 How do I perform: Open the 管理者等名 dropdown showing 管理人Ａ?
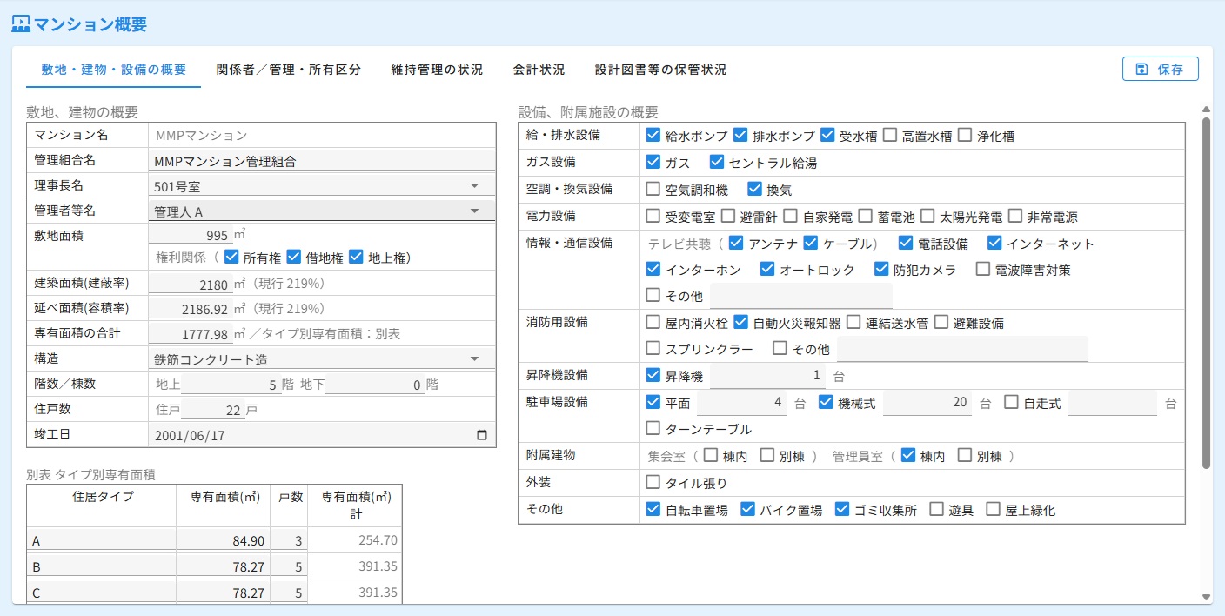click(x=322, y=211)
